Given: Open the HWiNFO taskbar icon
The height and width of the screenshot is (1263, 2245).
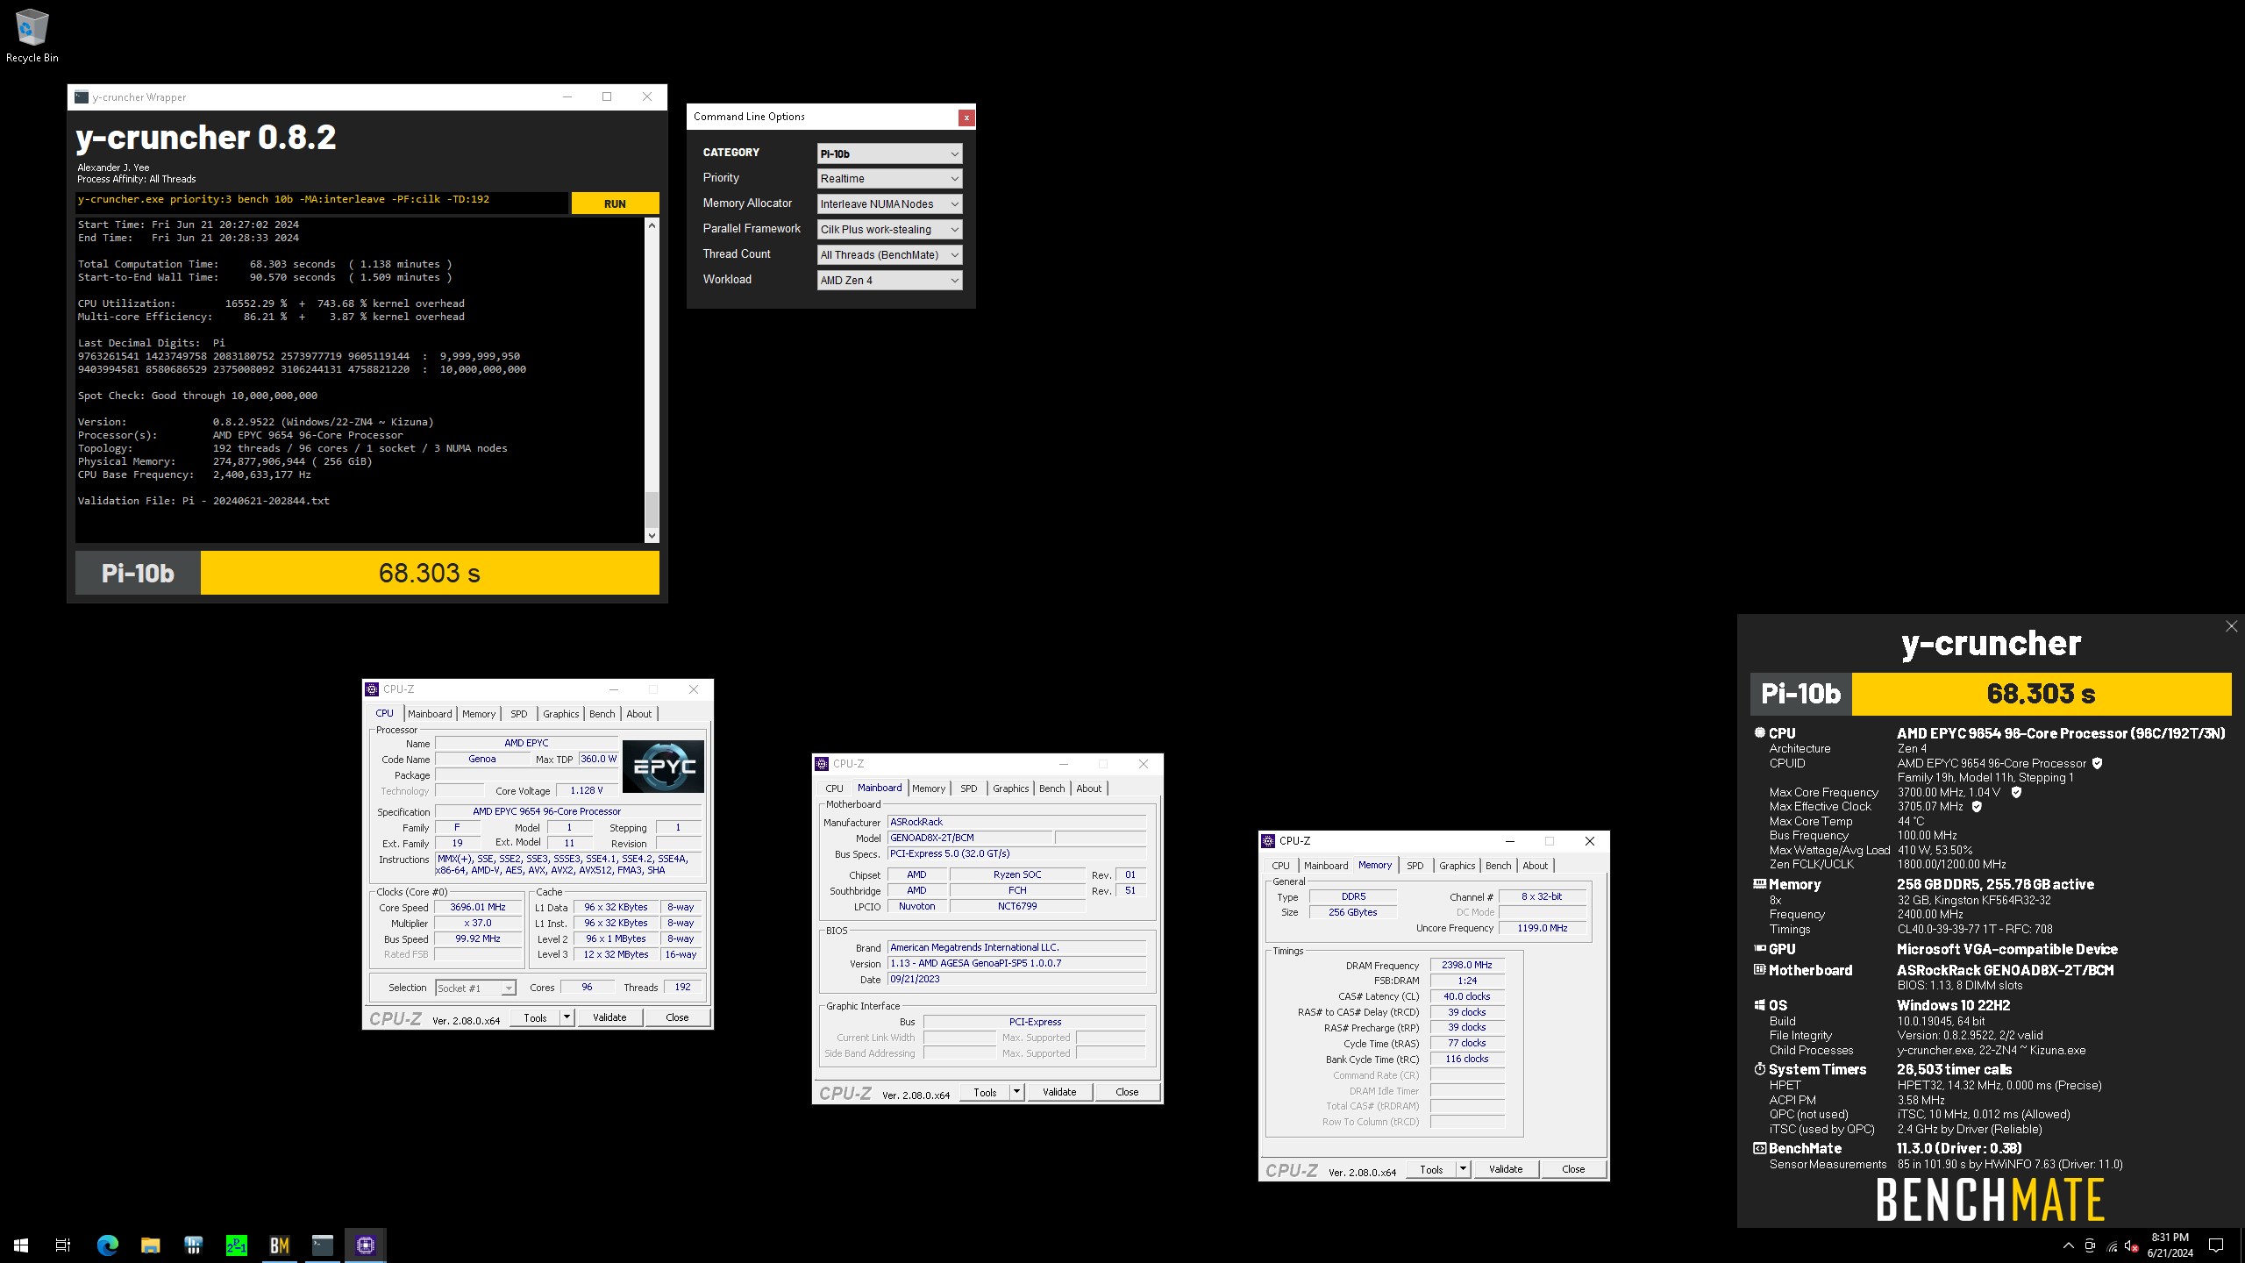Looking at the screenshot, I should tap(193, 1245).
